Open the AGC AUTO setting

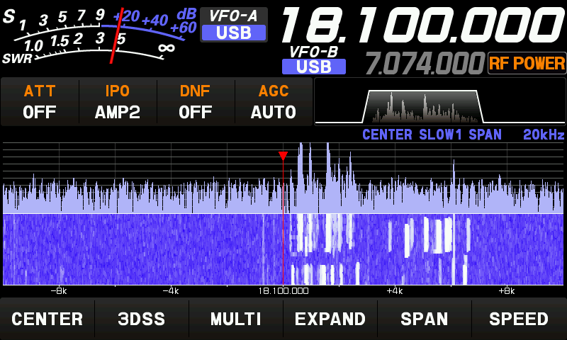click(x=273, y=102)
